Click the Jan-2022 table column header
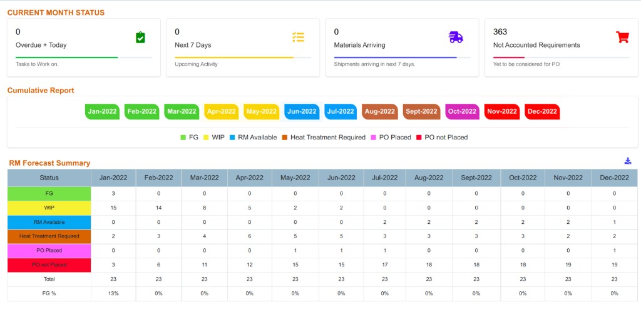The image size is (641, 327). click(113, 178)
